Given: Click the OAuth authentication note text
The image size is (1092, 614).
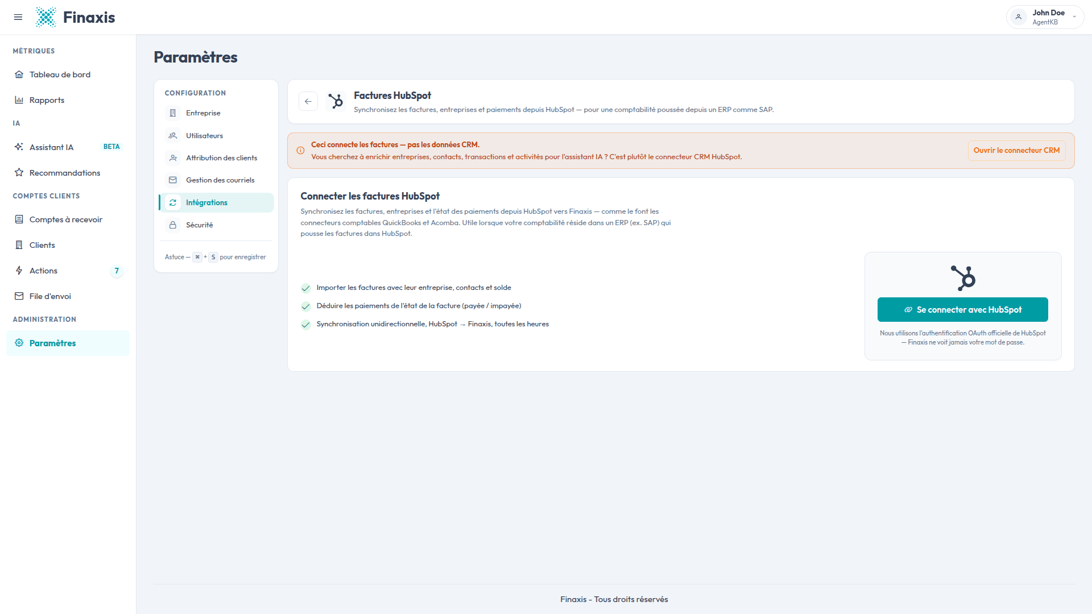Looking at the screenshot, I should pos(962,338).
